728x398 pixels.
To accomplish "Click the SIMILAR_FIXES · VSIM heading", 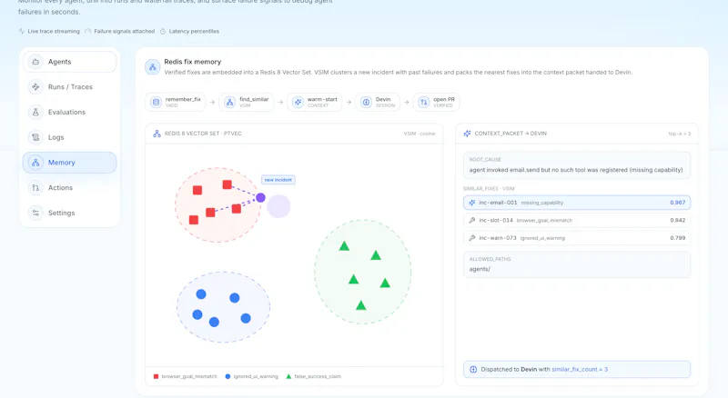I will pyautogui.click(x=489, y=189).
